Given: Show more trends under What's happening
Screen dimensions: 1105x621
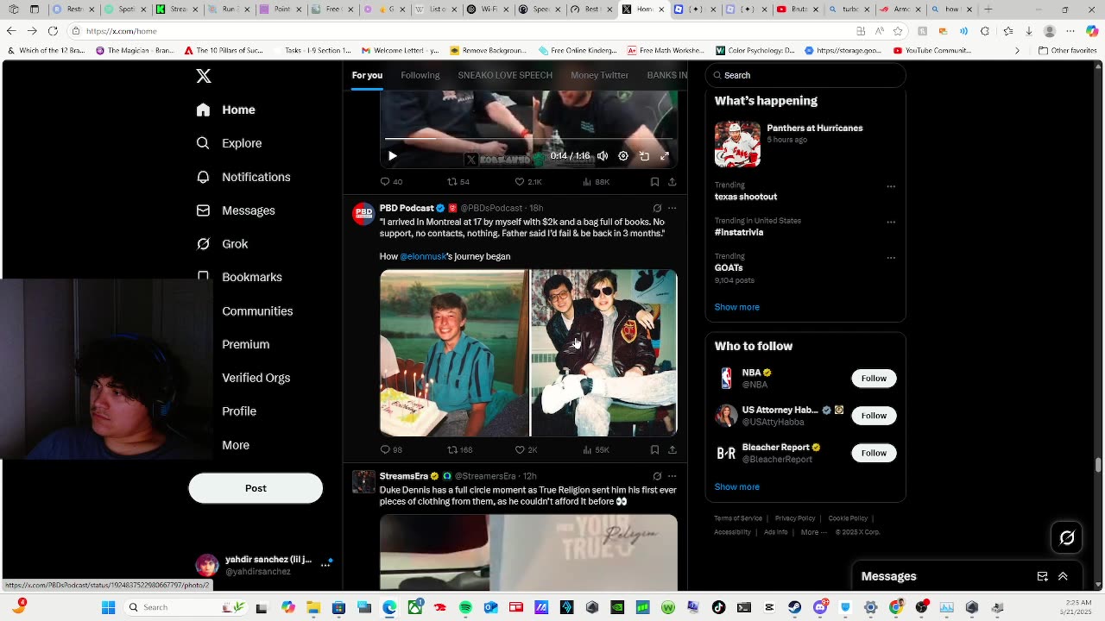Looking at the screenshot, I should coord(736,307).
